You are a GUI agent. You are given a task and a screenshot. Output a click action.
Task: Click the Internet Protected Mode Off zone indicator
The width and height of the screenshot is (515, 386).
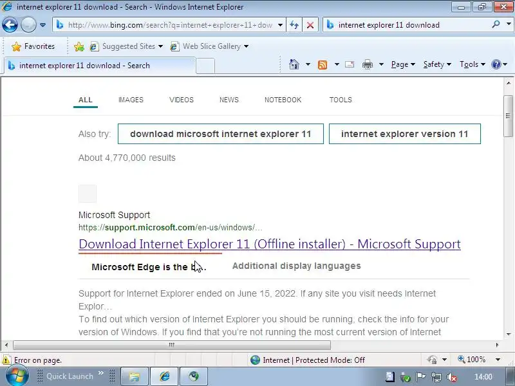pyautogui.click(x=307, y=360)
